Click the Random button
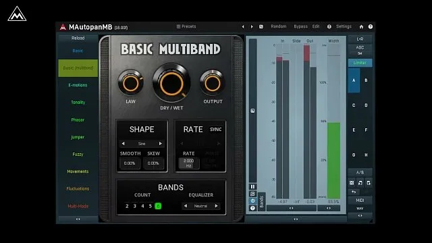This screenshot has width=432, height=243. (x=279, y=26)
